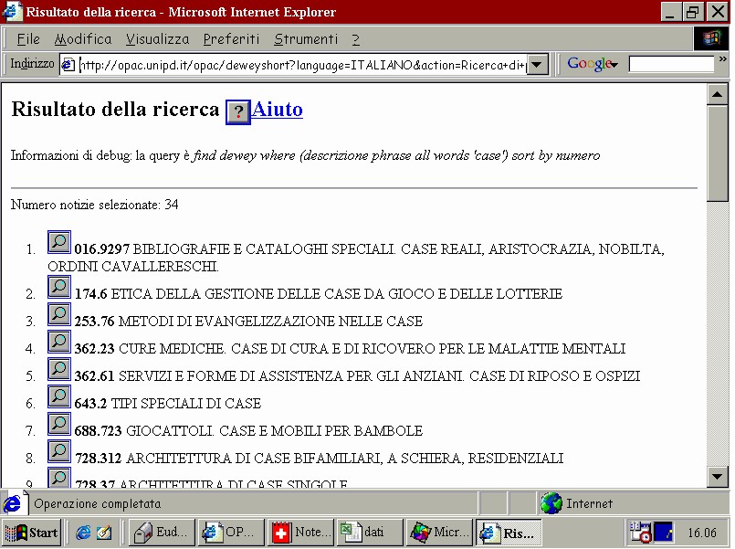735x549 pixels.
Task: Launch Internet Explorer from quick launch
Action: [x=83, y=533]
